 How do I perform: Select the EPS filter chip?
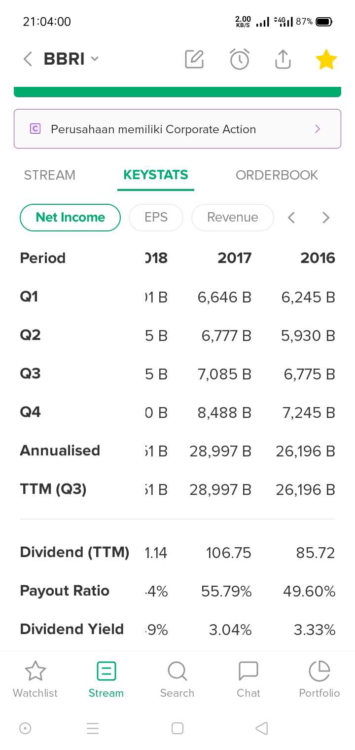(156, 218)
